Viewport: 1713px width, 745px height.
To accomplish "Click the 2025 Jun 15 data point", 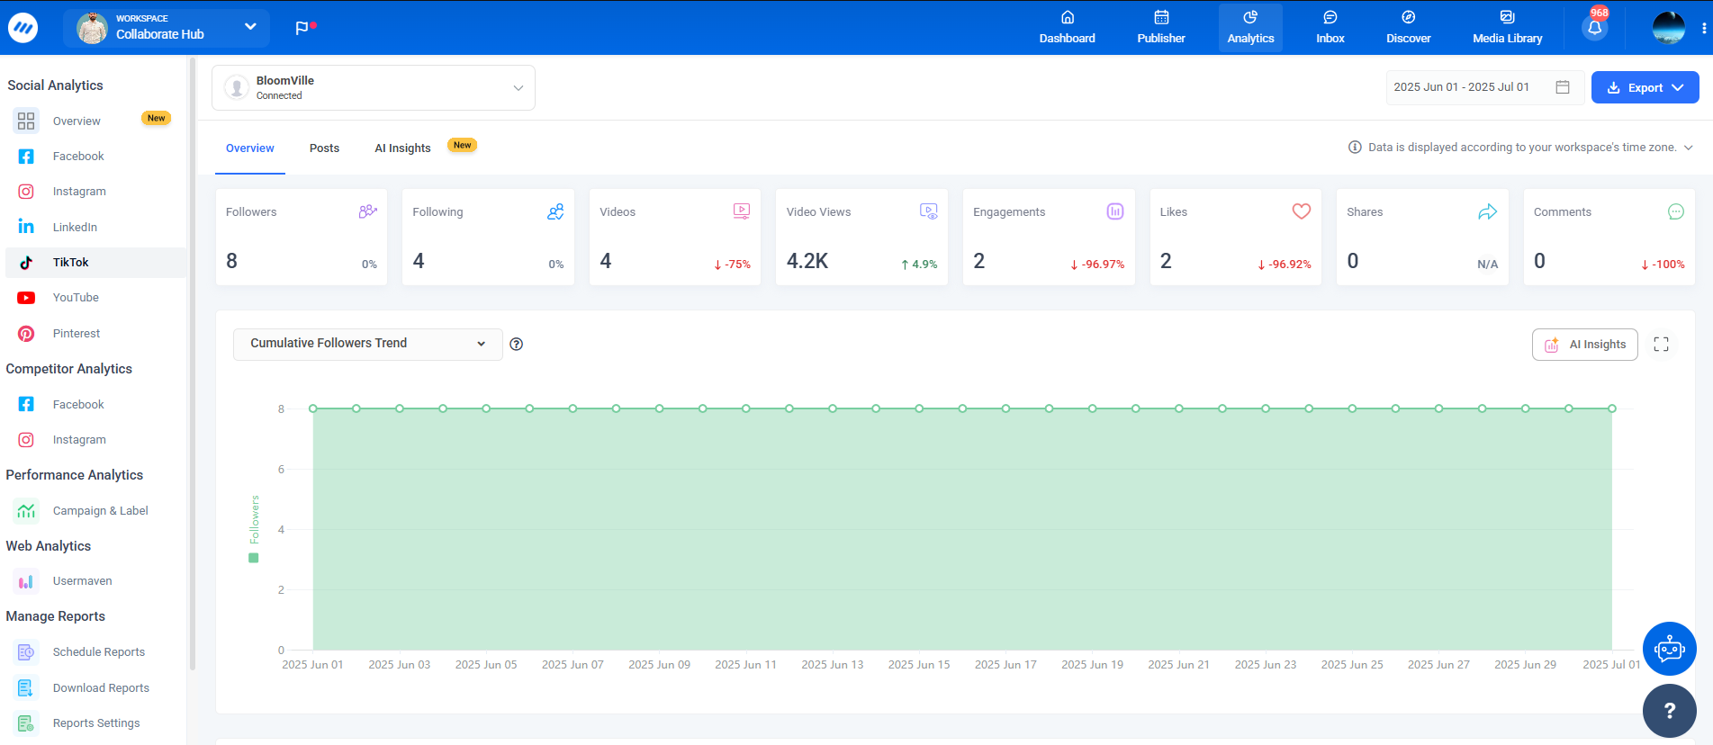I will 919,408.
